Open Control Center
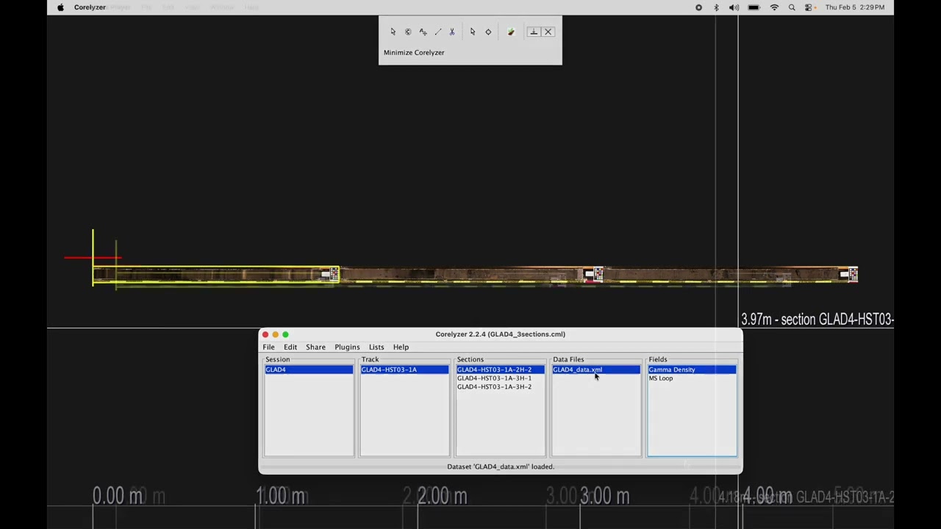The height and width of the screenshot is (529, 941). point(809,7)
